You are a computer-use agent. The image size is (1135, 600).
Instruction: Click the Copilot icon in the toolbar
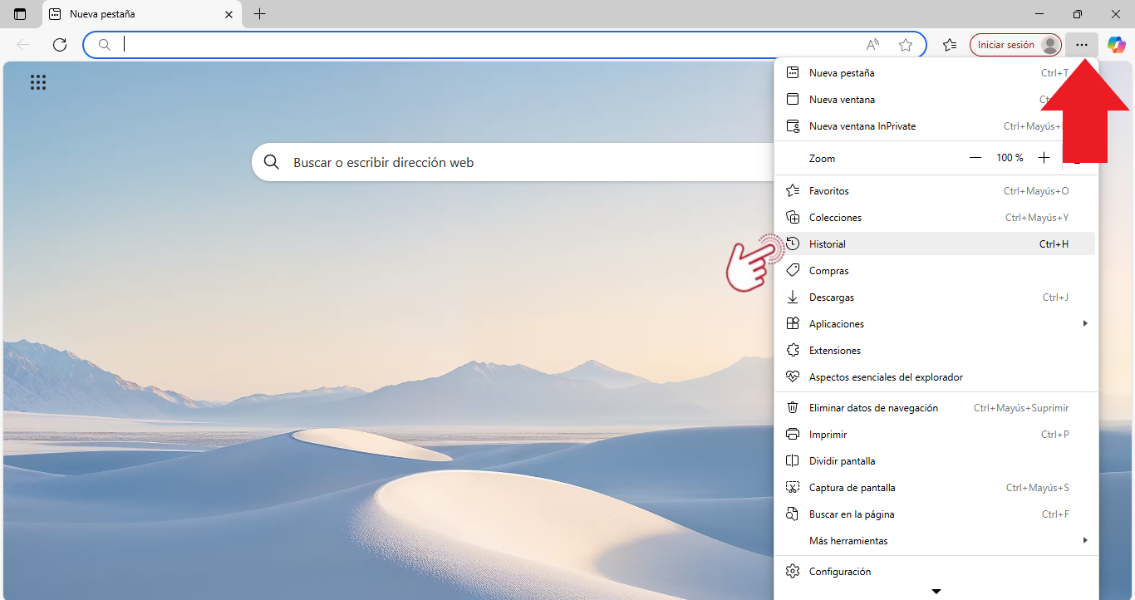click(1116, 45)
